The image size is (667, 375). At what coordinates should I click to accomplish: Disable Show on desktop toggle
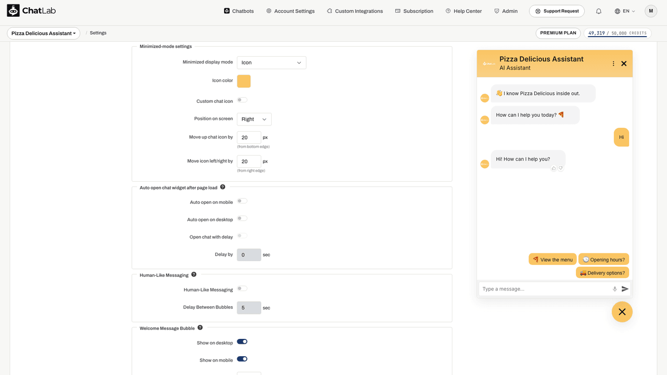coord(242,342)
